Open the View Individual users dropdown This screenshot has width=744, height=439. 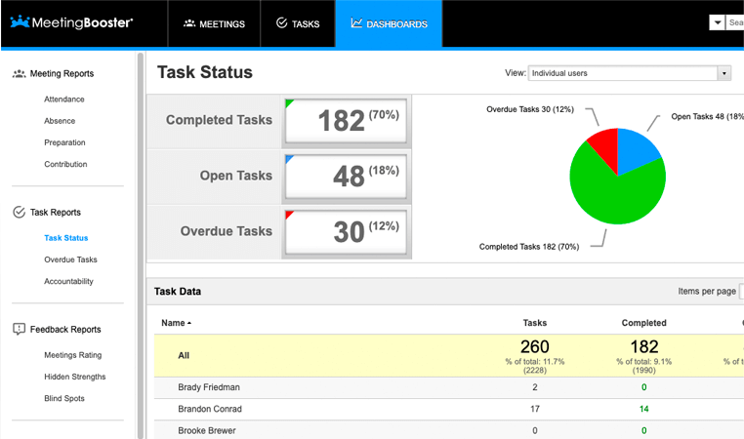tap(629, 73)
